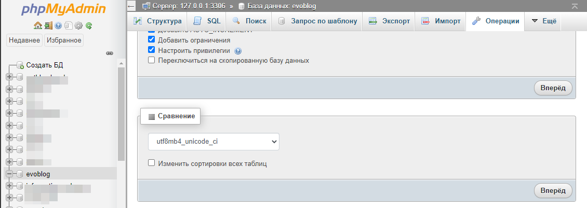Click the help icon next to Настроить привилегии
The image size is (587, 208).
[238, 51]
